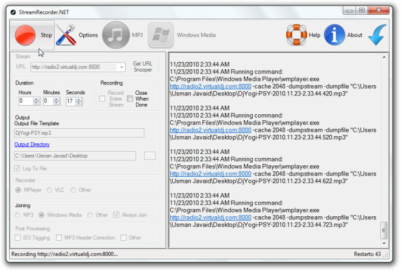Decrease the Hours spinner value

pyautogui.click(x=36, y=103)
